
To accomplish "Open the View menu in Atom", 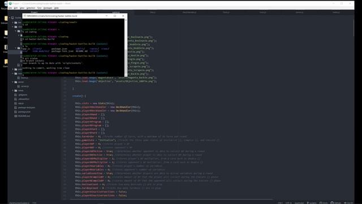I will click(22, 8).
